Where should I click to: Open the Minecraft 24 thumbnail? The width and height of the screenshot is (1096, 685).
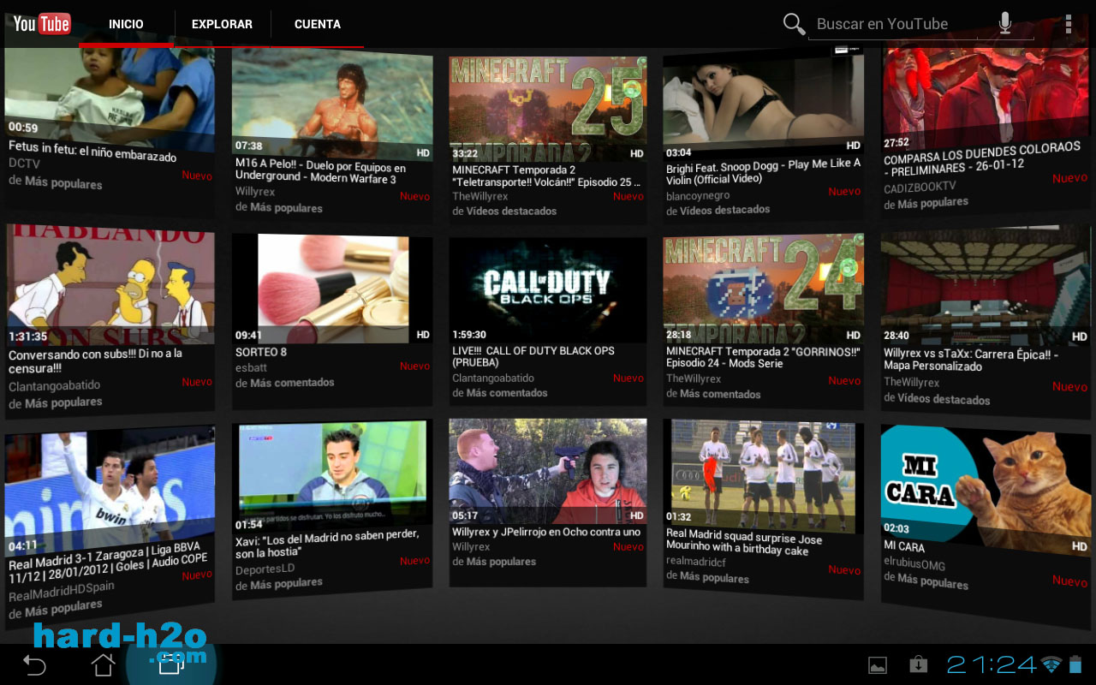click(763, 289)
